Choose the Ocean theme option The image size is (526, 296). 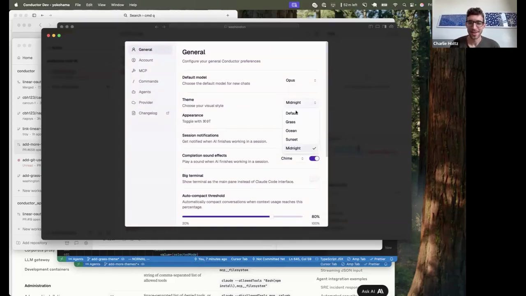point(301,131)
